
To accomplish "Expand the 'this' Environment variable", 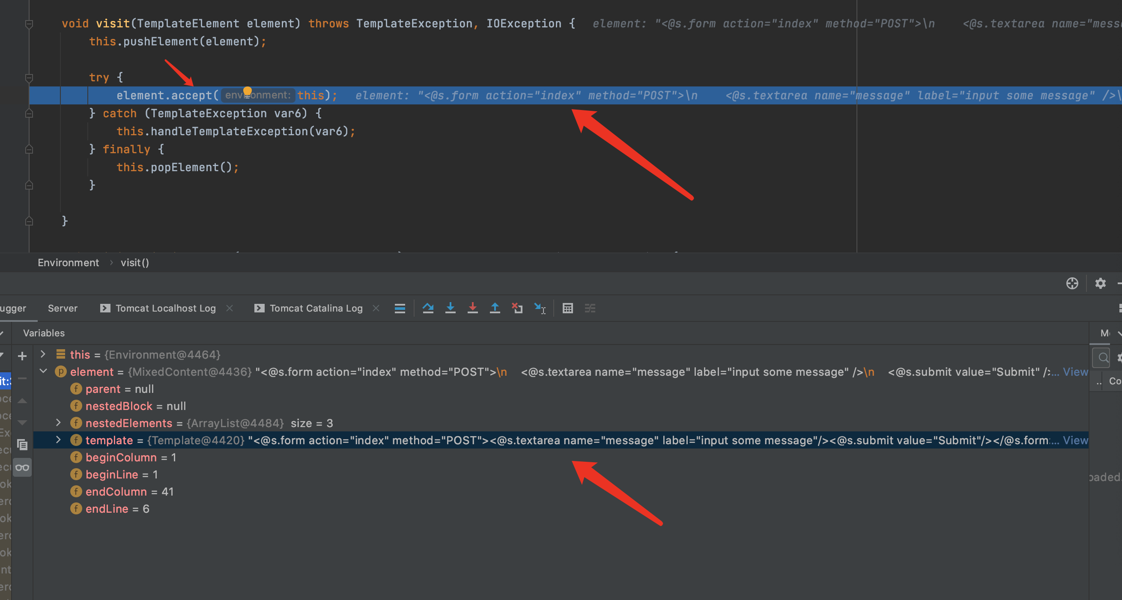I will click(43, 354).
